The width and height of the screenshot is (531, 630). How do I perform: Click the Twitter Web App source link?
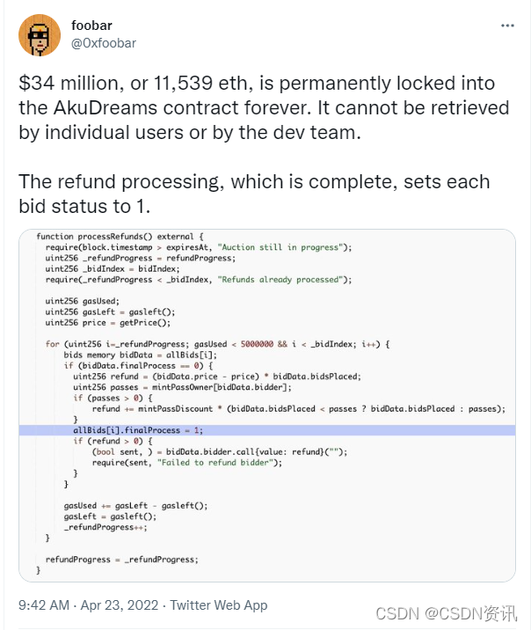click(x=219, y=605)
